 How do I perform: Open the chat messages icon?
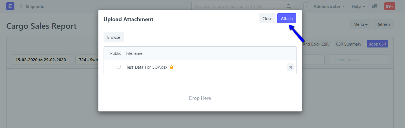coord(375,6)
